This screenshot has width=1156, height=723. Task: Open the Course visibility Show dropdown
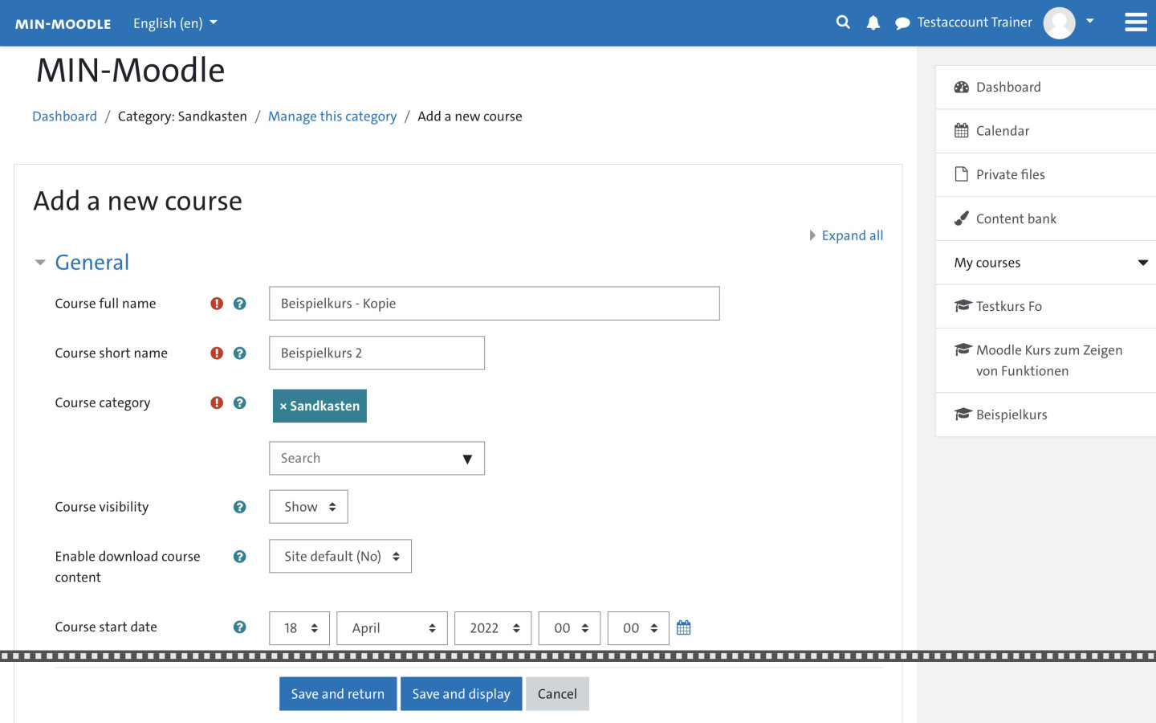[x=308, y=507]
